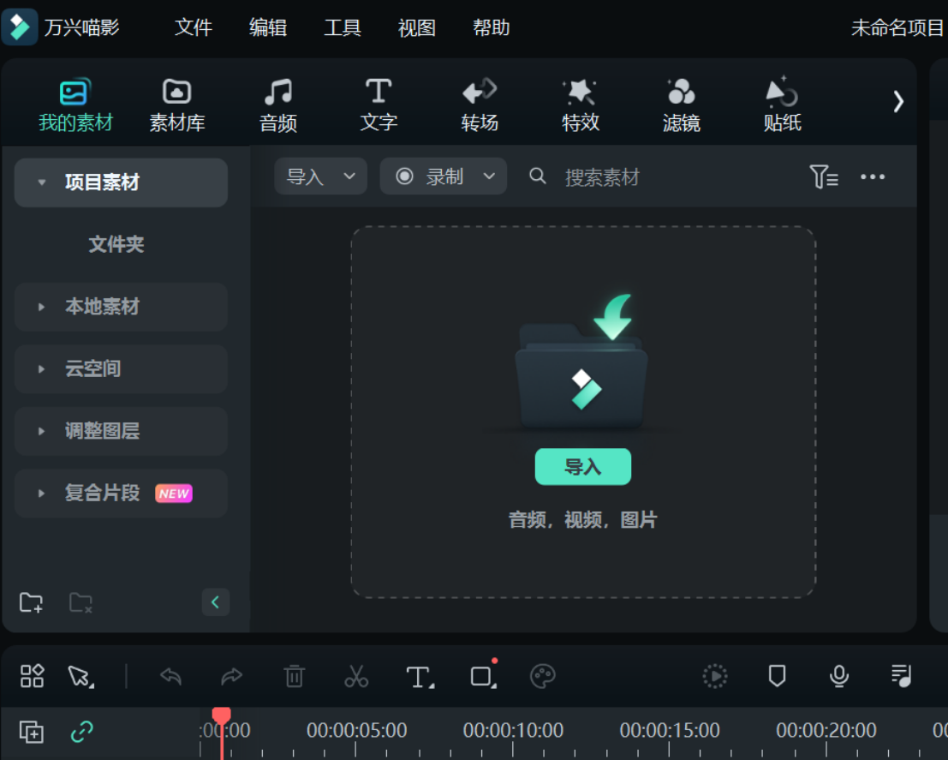The width and height of the screenshot is (948, 760).
Task: Open the filter sort icon above the media area
Action: (824, 177)
